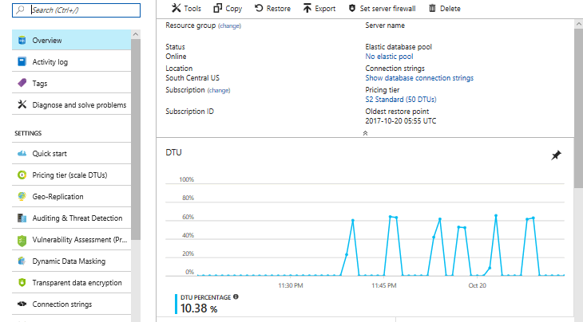This screenshot has width=583, height=322.
Task: Click the Set server firewall shield icon
Action: [x=351, y=8]
